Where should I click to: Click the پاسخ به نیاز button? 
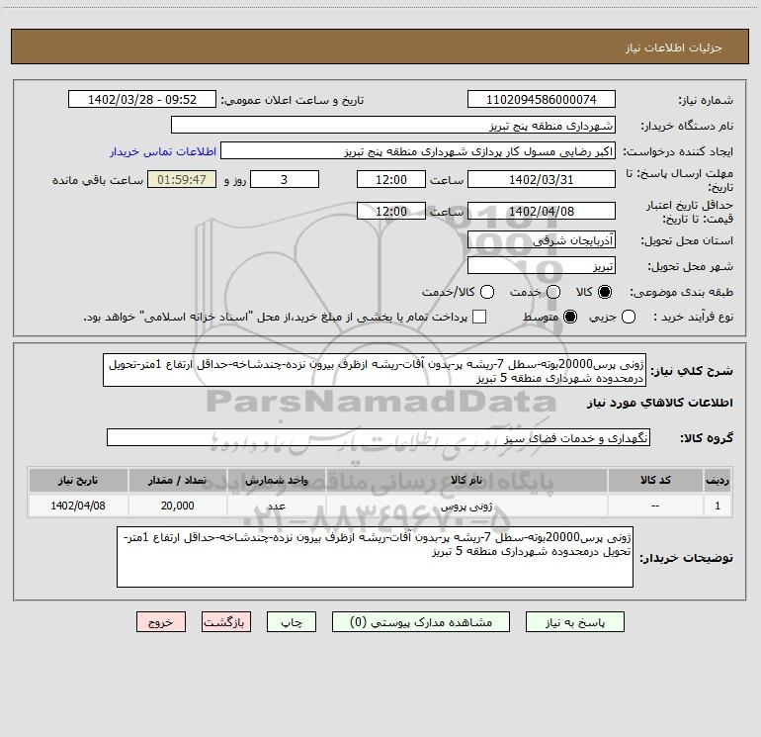tap(574, 622)
